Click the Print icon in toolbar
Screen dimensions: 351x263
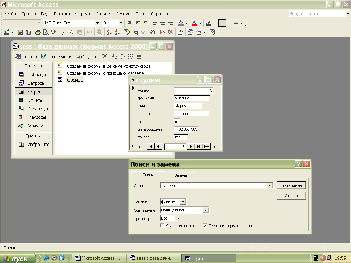(38, 33)
